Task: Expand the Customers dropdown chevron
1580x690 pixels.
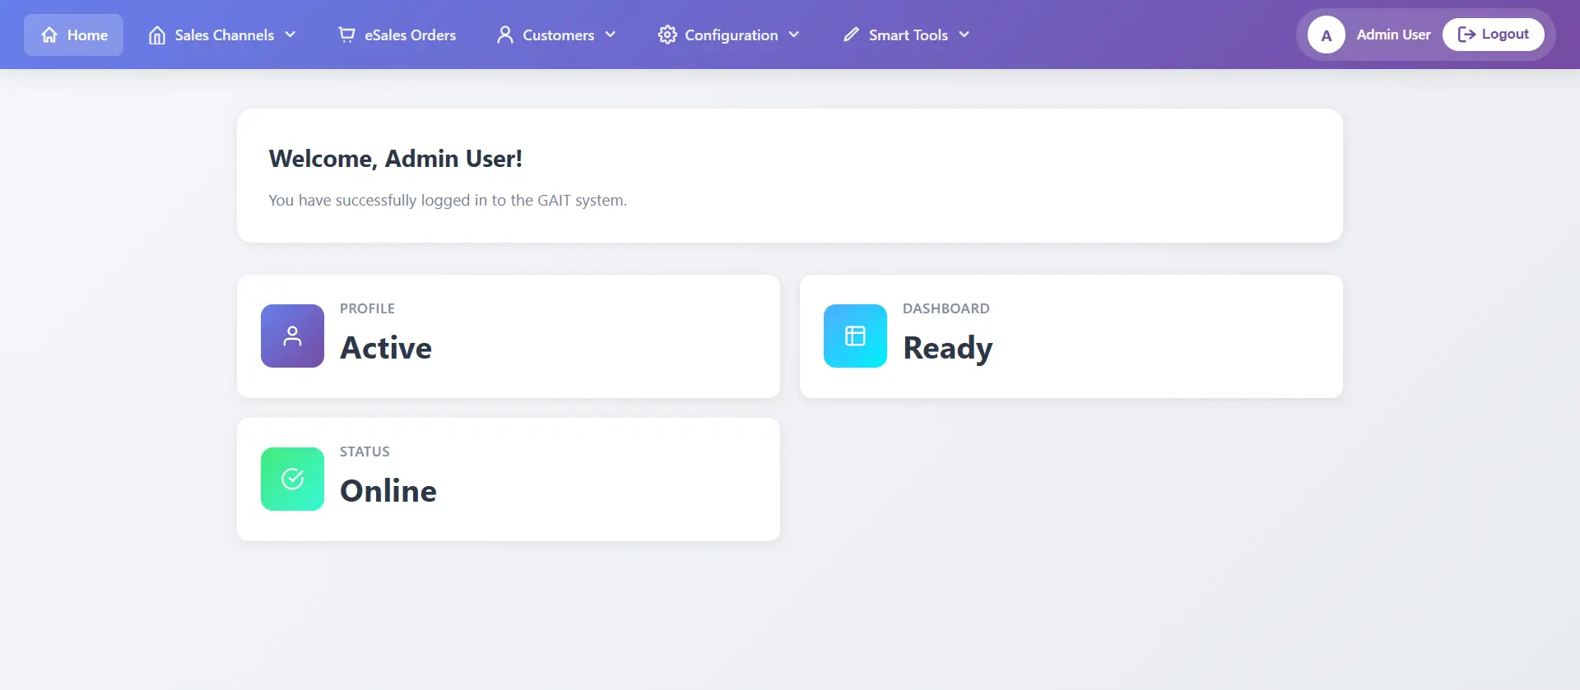Action: [611, 35]
